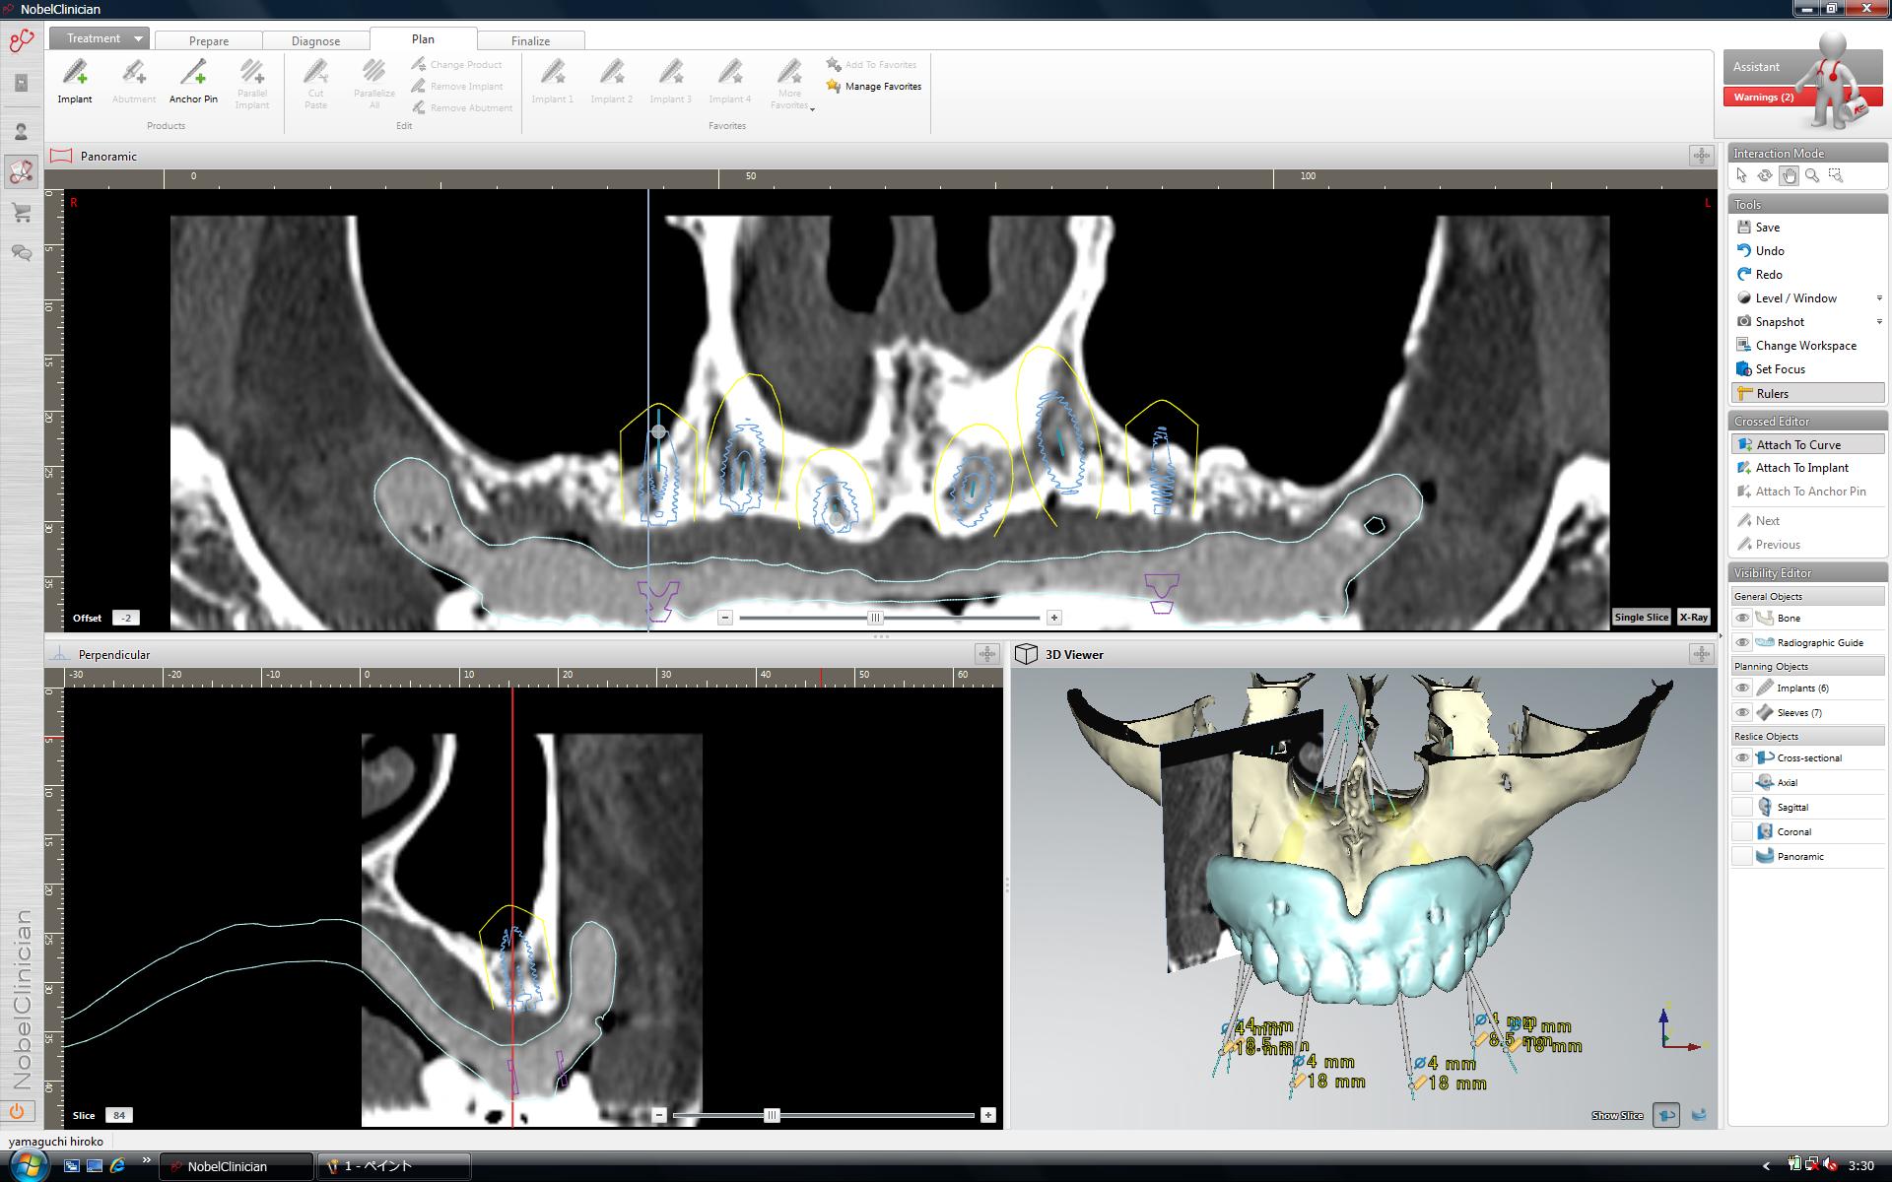This screenshot has height=1182, width=1892.
Task: Select the Anchor Pin tool
Action: (x=193, y=81)
